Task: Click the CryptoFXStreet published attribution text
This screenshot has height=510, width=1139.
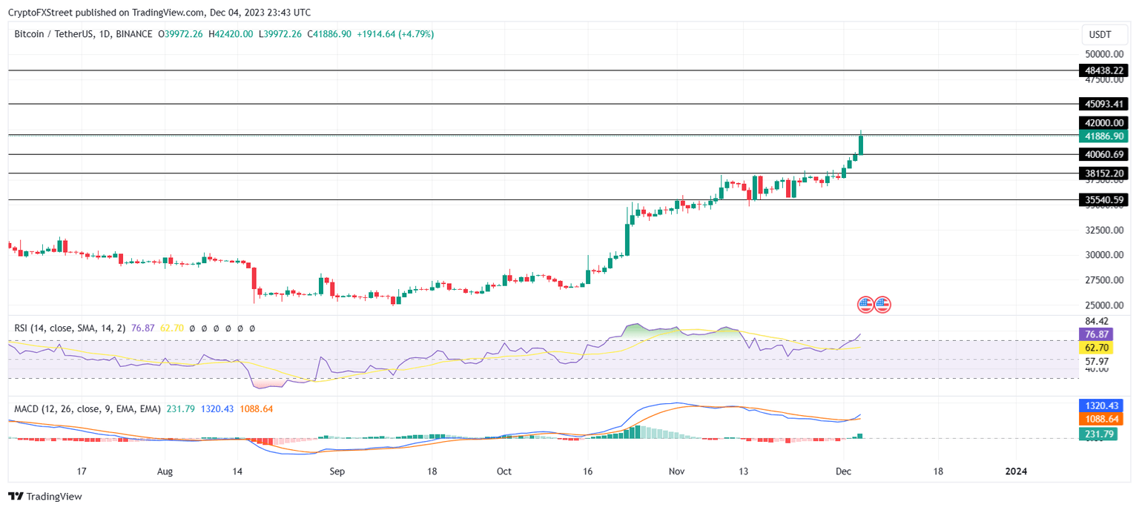Action: (159, 12)
